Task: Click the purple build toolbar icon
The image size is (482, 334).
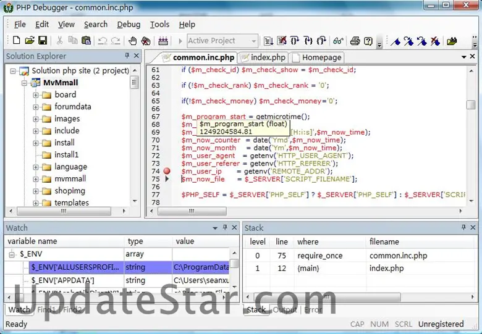Action: click(x=163, y=41)
